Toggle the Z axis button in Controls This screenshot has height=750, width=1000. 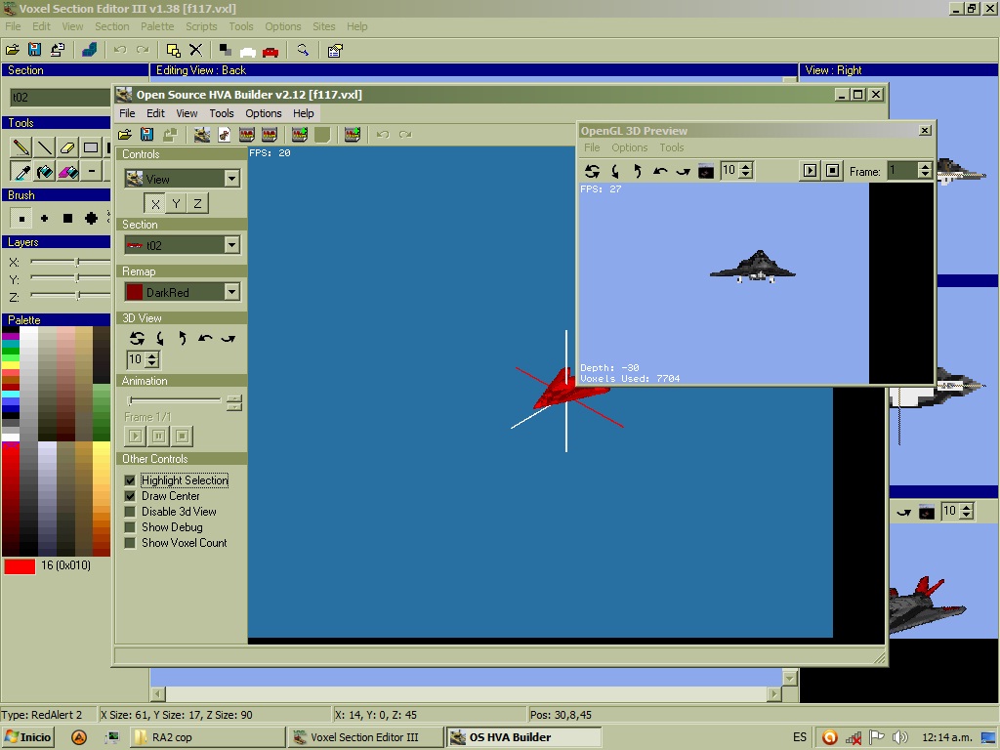pyautogui.click(x=197, y=203)
